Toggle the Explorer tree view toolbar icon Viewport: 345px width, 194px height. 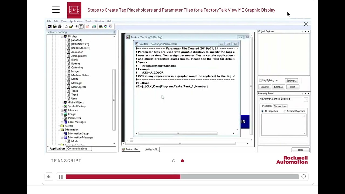[x=81, y=26]
